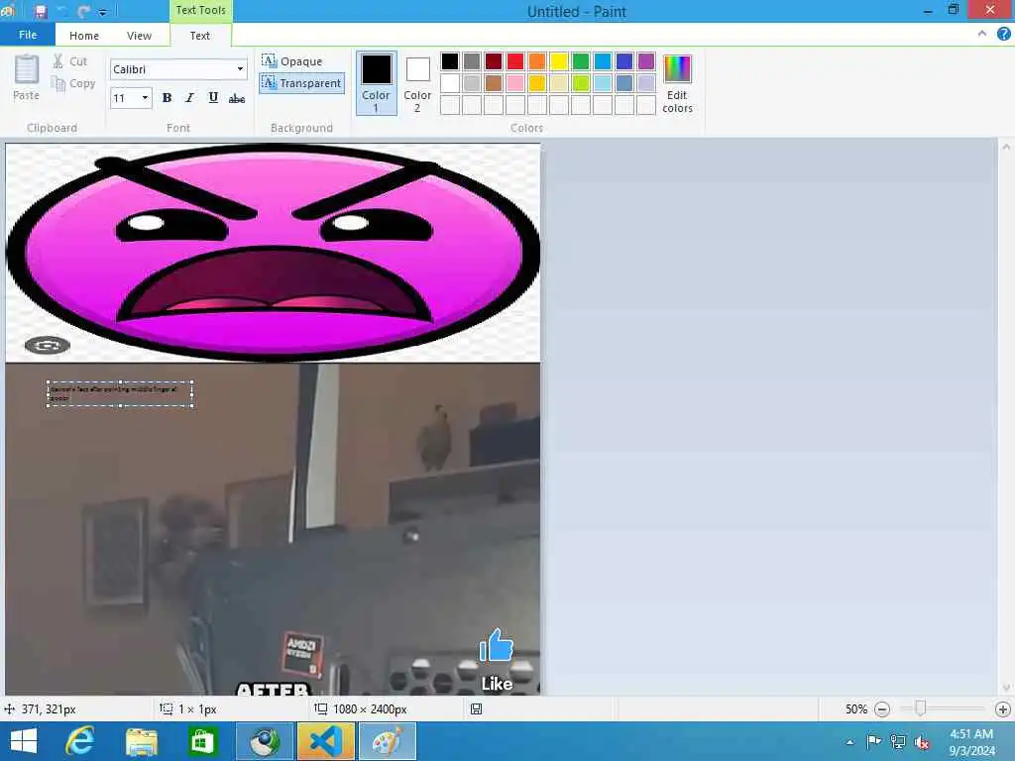Pick the turquoise color swatch
The height and width of the screenshot is (761, 1015).
click(x=603, y=61)
